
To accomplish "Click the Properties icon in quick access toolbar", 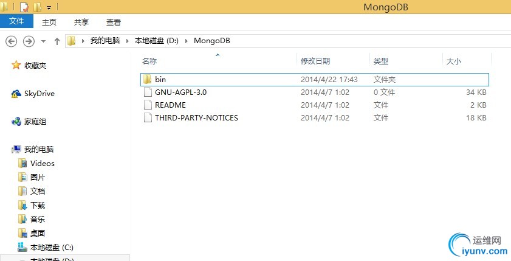I will click(x=24, y=7).
